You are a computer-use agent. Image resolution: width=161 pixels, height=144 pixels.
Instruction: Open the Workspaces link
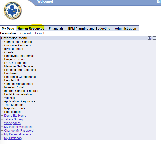12,123
